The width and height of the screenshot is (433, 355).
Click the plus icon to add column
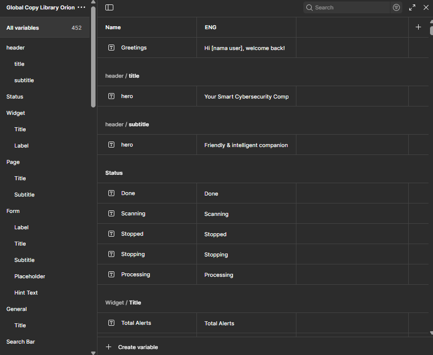click(418, 27)
